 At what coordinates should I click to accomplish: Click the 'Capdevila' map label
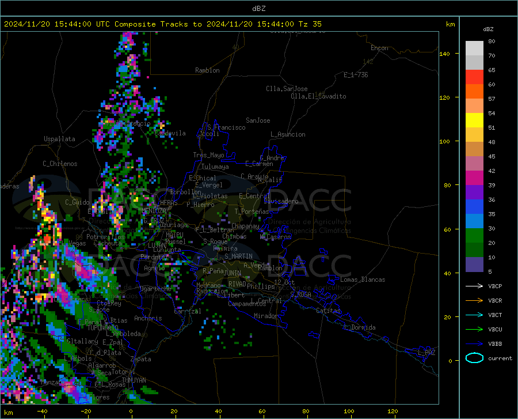coord(170,133)
